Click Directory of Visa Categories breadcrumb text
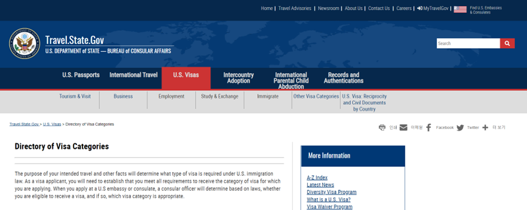527x210 pixels. pyautogui.click(x=90, y=124)
